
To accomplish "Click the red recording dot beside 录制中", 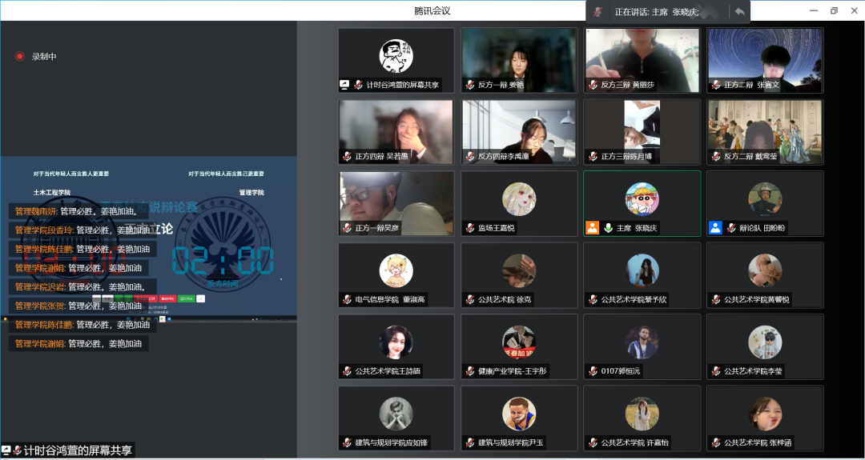I will [20, 56].
